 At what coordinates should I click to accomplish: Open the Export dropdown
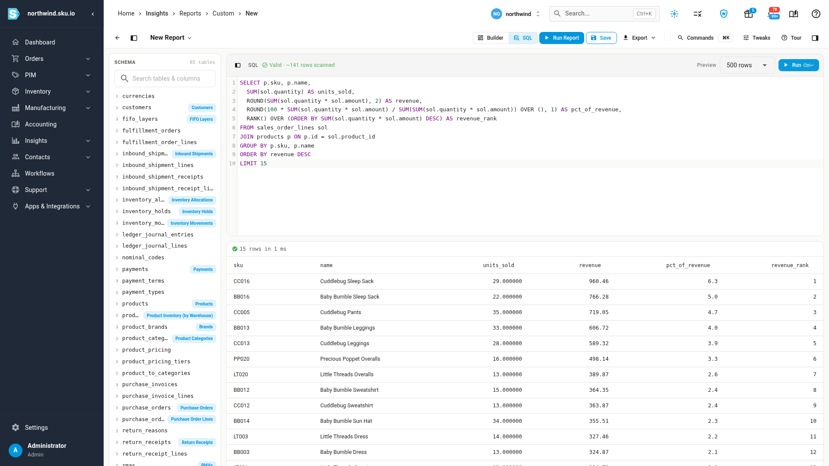point(639,38)
